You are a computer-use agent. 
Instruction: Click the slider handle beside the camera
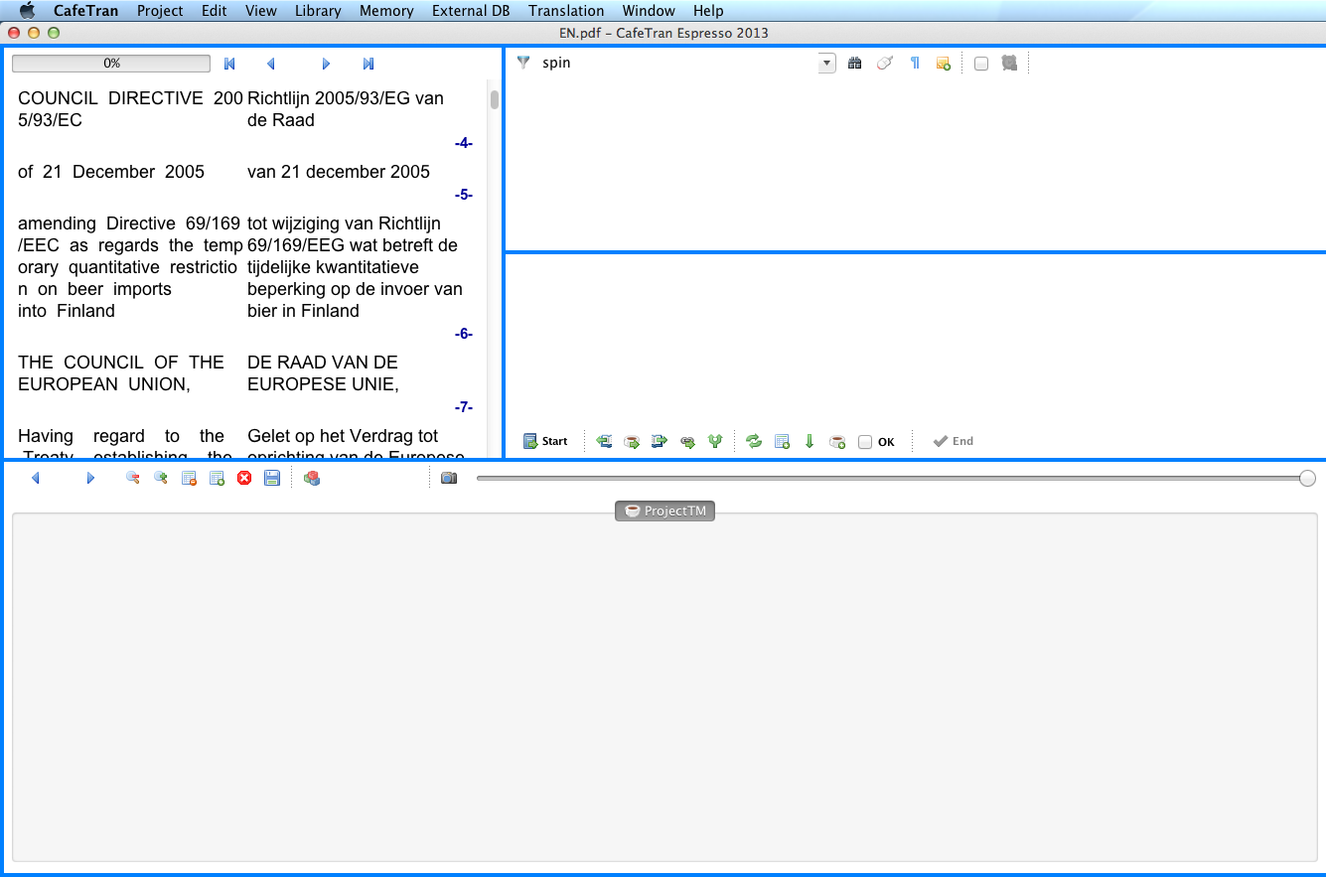1307,479
